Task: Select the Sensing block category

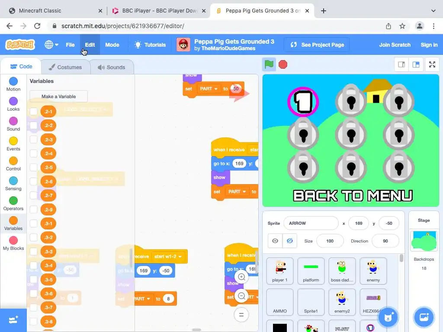Action: [x=13, y=183]
